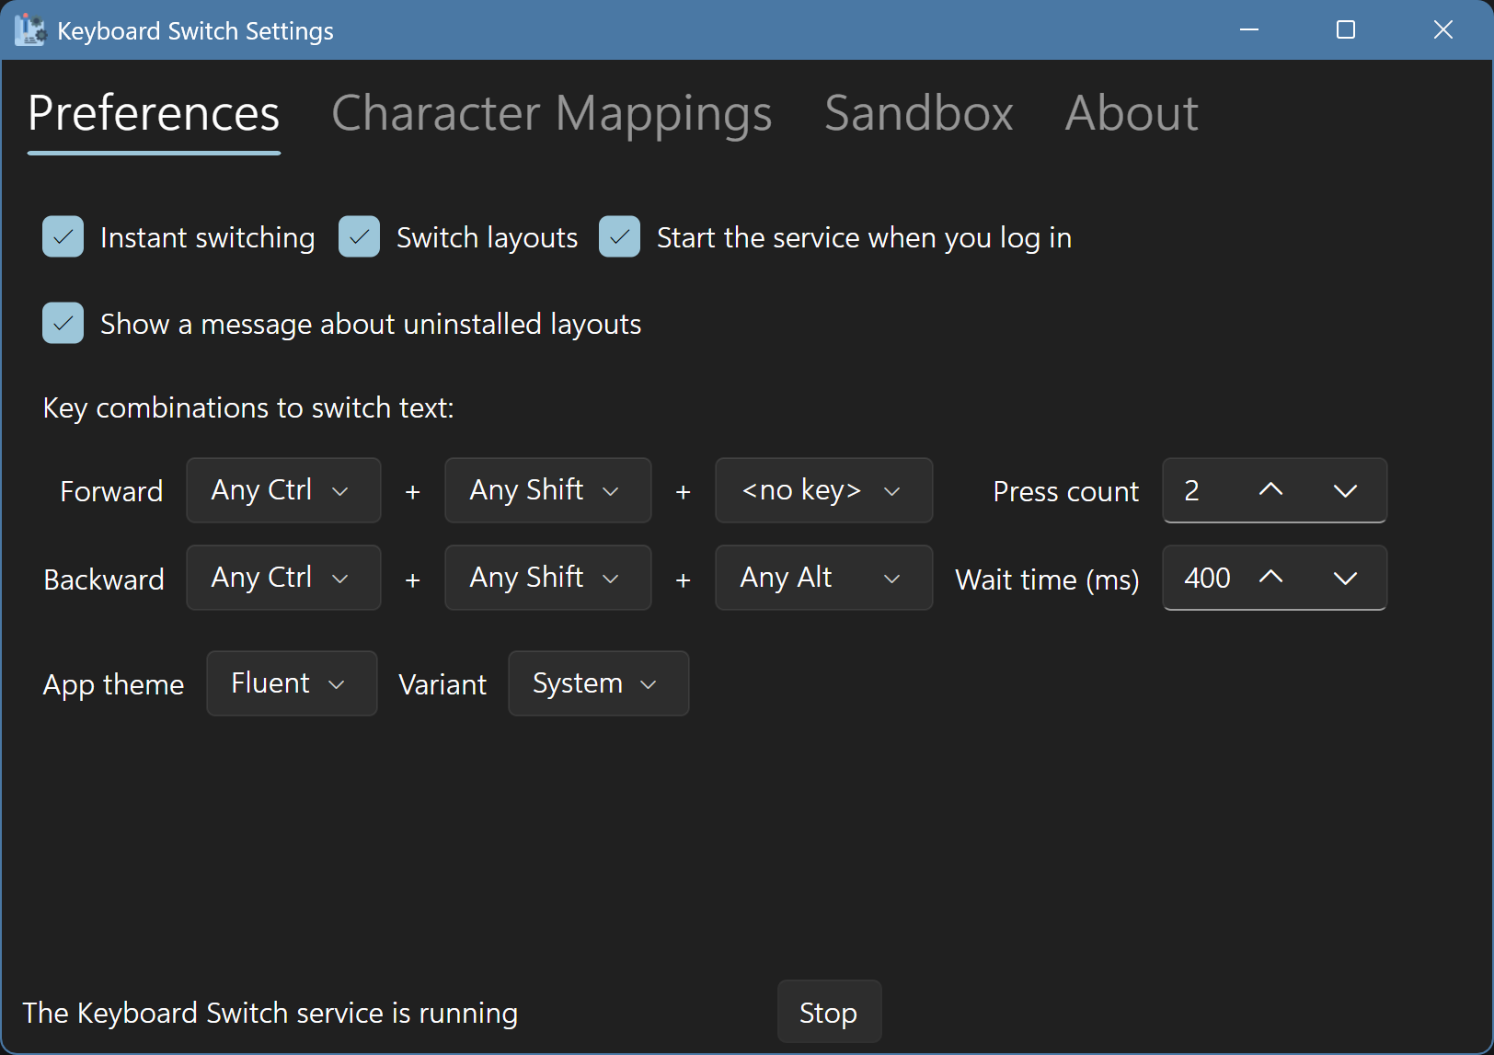Open Backward first key Any Ctrl dropdown
Viewport: 1494px width, 1055px height.
283,578
